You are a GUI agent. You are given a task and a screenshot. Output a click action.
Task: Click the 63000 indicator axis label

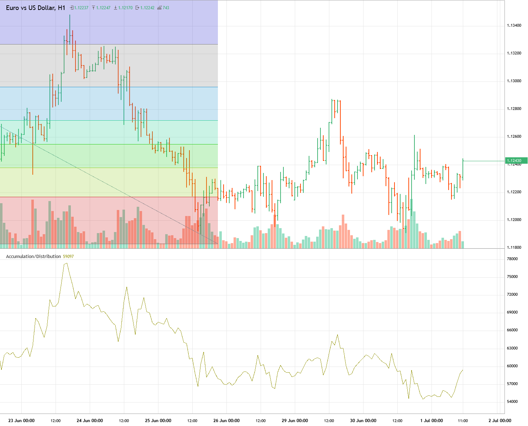tap(512, 348)
